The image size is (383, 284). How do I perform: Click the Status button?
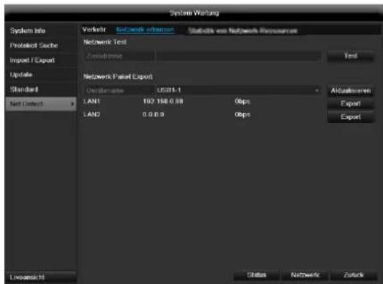(x=257, y=275)
